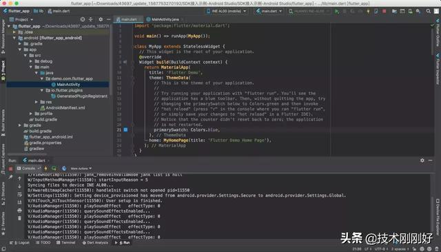This screenshot has width=441, height=252.
Task: Click the user avatar icon at top right
Action: (x=436, y=11)
